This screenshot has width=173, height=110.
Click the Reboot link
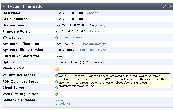coord(61,100)
